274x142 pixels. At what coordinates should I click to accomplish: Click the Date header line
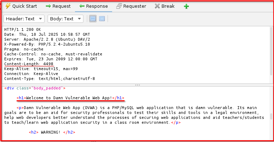tap(47, 34)
